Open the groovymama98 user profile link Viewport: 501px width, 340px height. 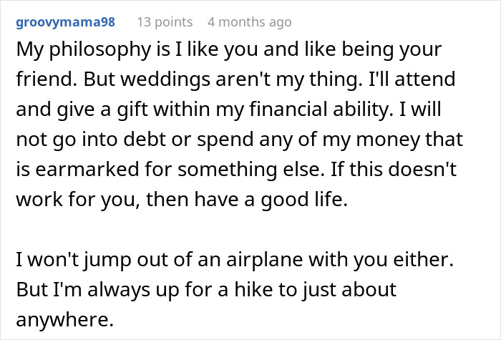pyautogui.click(x=66, y=22)
